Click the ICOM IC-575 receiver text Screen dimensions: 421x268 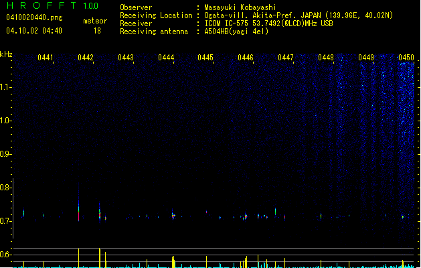pos(268,23)
